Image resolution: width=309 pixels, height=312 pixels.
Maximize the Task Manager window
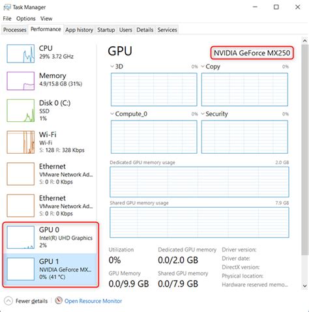tap(276, 7)
